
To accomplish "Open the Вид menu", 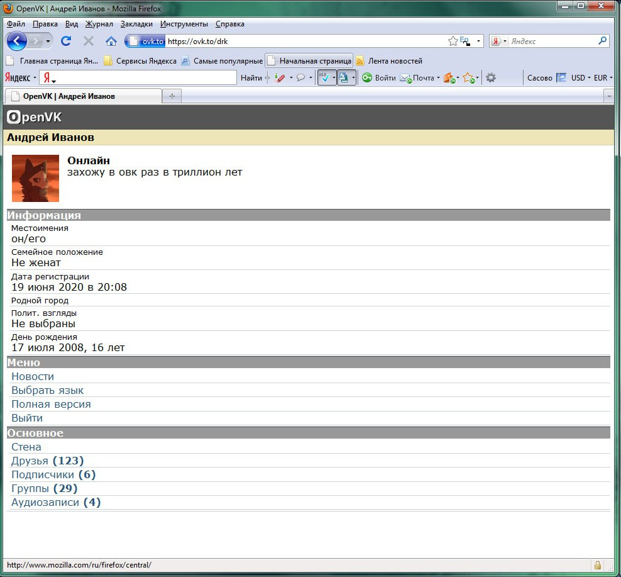I will tap(72, 24).
